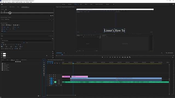
Task: Toggle Linked Selection in the timeline
Action: coord(52,63)
